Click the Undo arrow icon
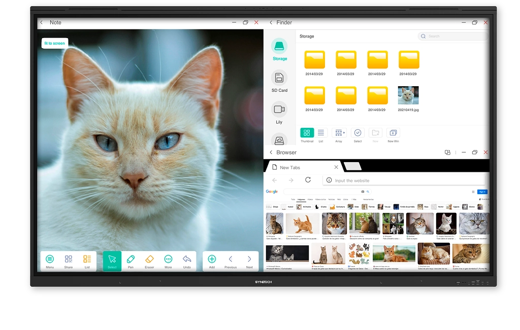Viewport: 520px width, 330px height. (x=187, y=261)
